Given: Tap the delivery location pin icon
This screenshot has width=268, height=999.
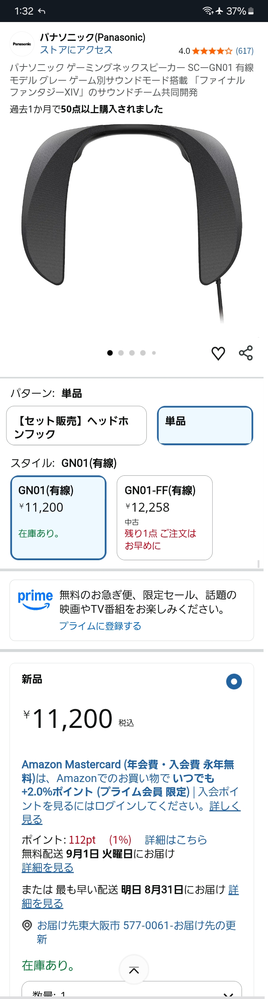Looking at the screenshot, I should (x=27, y=926).
